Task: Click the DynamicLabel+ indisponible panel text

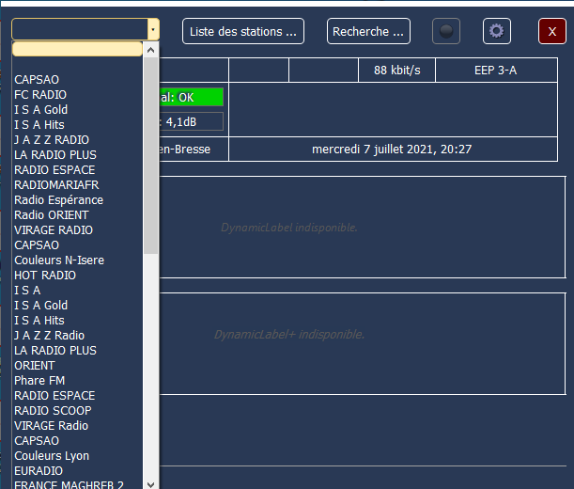Action: coord(289,335)
